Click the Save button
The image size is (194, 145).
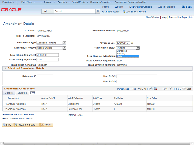(8, 125)
